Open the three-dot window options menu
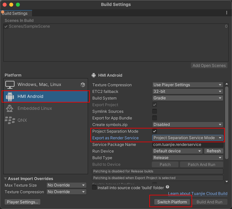This screenshot has height=209, width=232. point(227,13)
